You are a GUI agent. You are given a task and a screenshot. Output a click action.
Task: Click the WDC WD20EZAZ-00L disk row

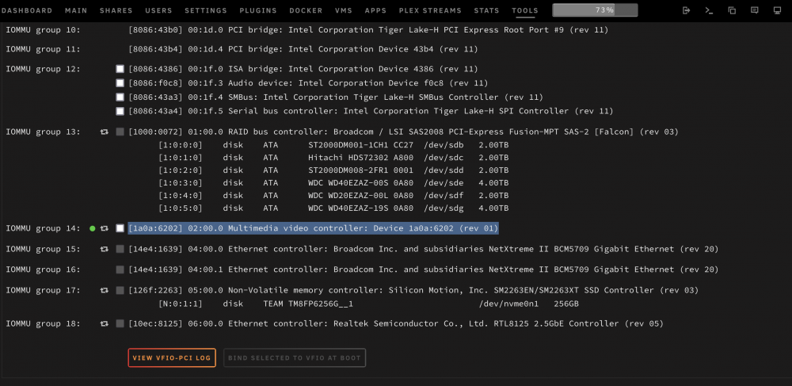(333, 196)
